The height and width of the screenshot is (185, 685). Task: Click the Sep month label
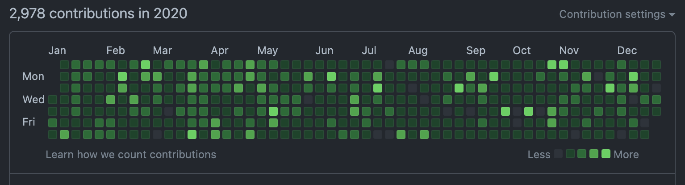476,50
